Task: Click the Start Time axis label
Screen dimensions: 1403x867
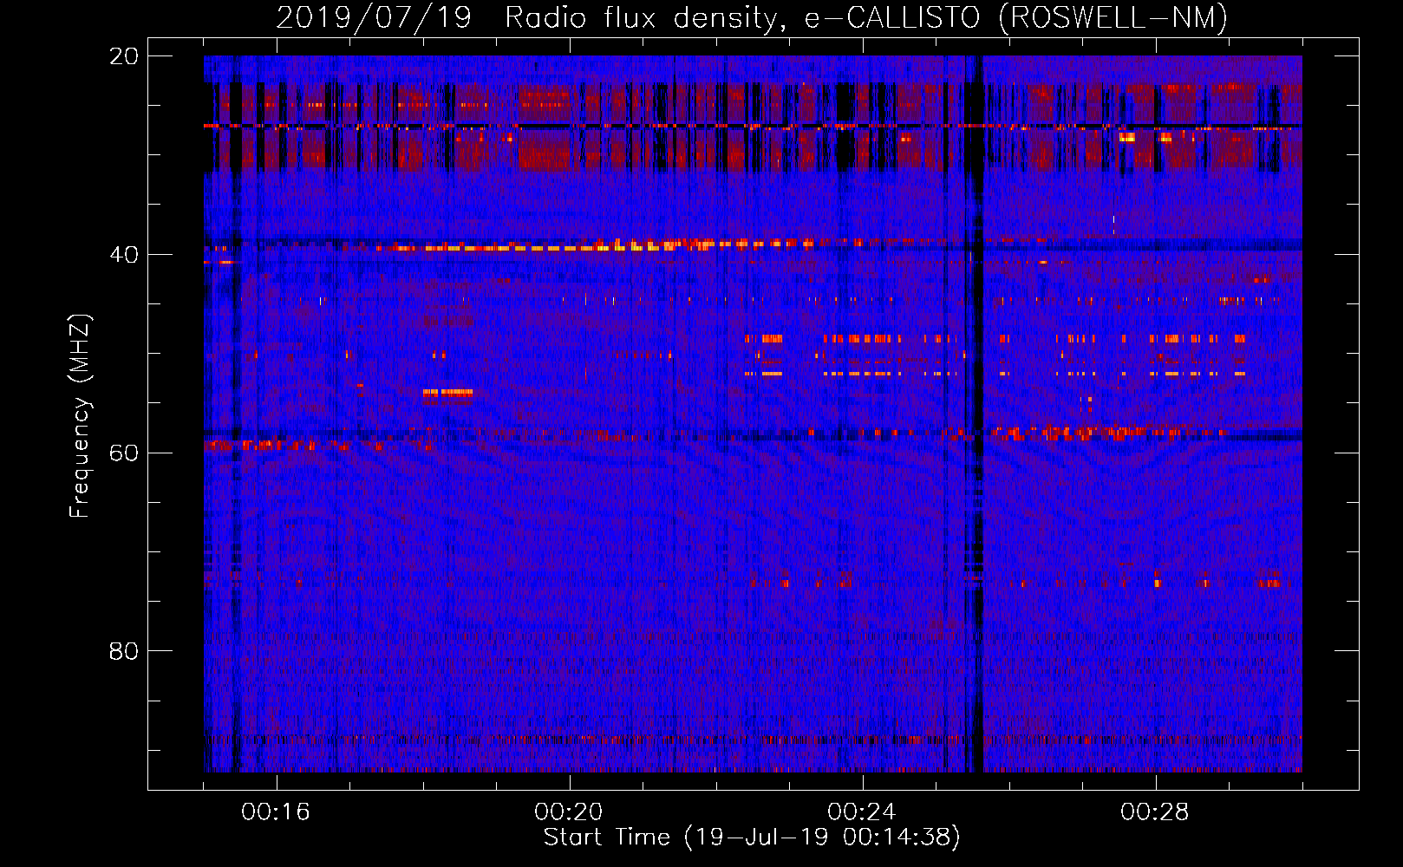Action: tap(752, 838)
